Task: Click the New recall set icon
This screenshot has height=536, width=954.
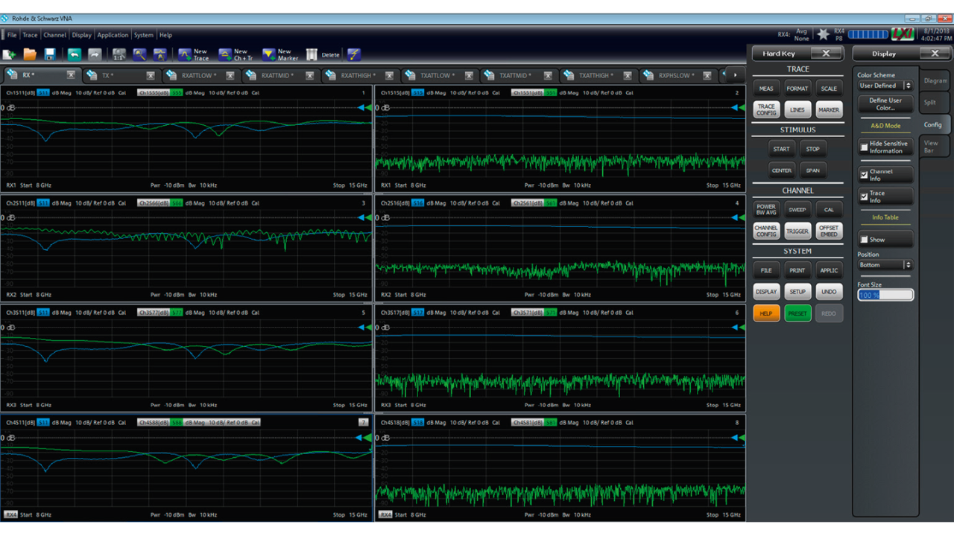Action: pyautogui.click(x=9, y=54)
